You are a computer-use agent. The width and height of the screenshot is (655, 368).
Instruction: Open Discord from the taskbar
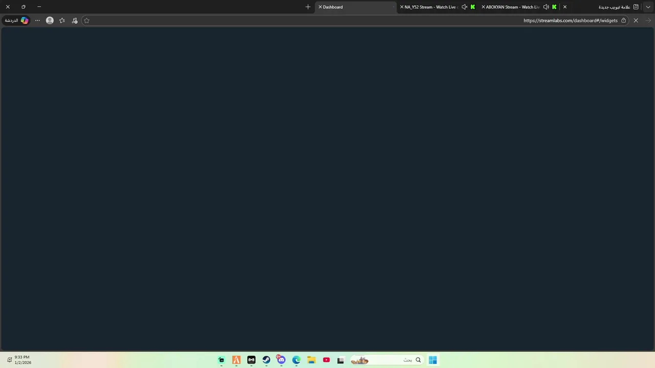pos(281,360)
